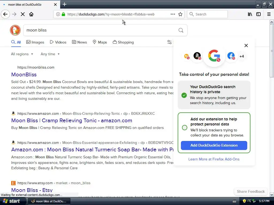Open the Moon Bliss - Etsy result
This screenshot has width=274, height=205.
[x=32, y=190]
